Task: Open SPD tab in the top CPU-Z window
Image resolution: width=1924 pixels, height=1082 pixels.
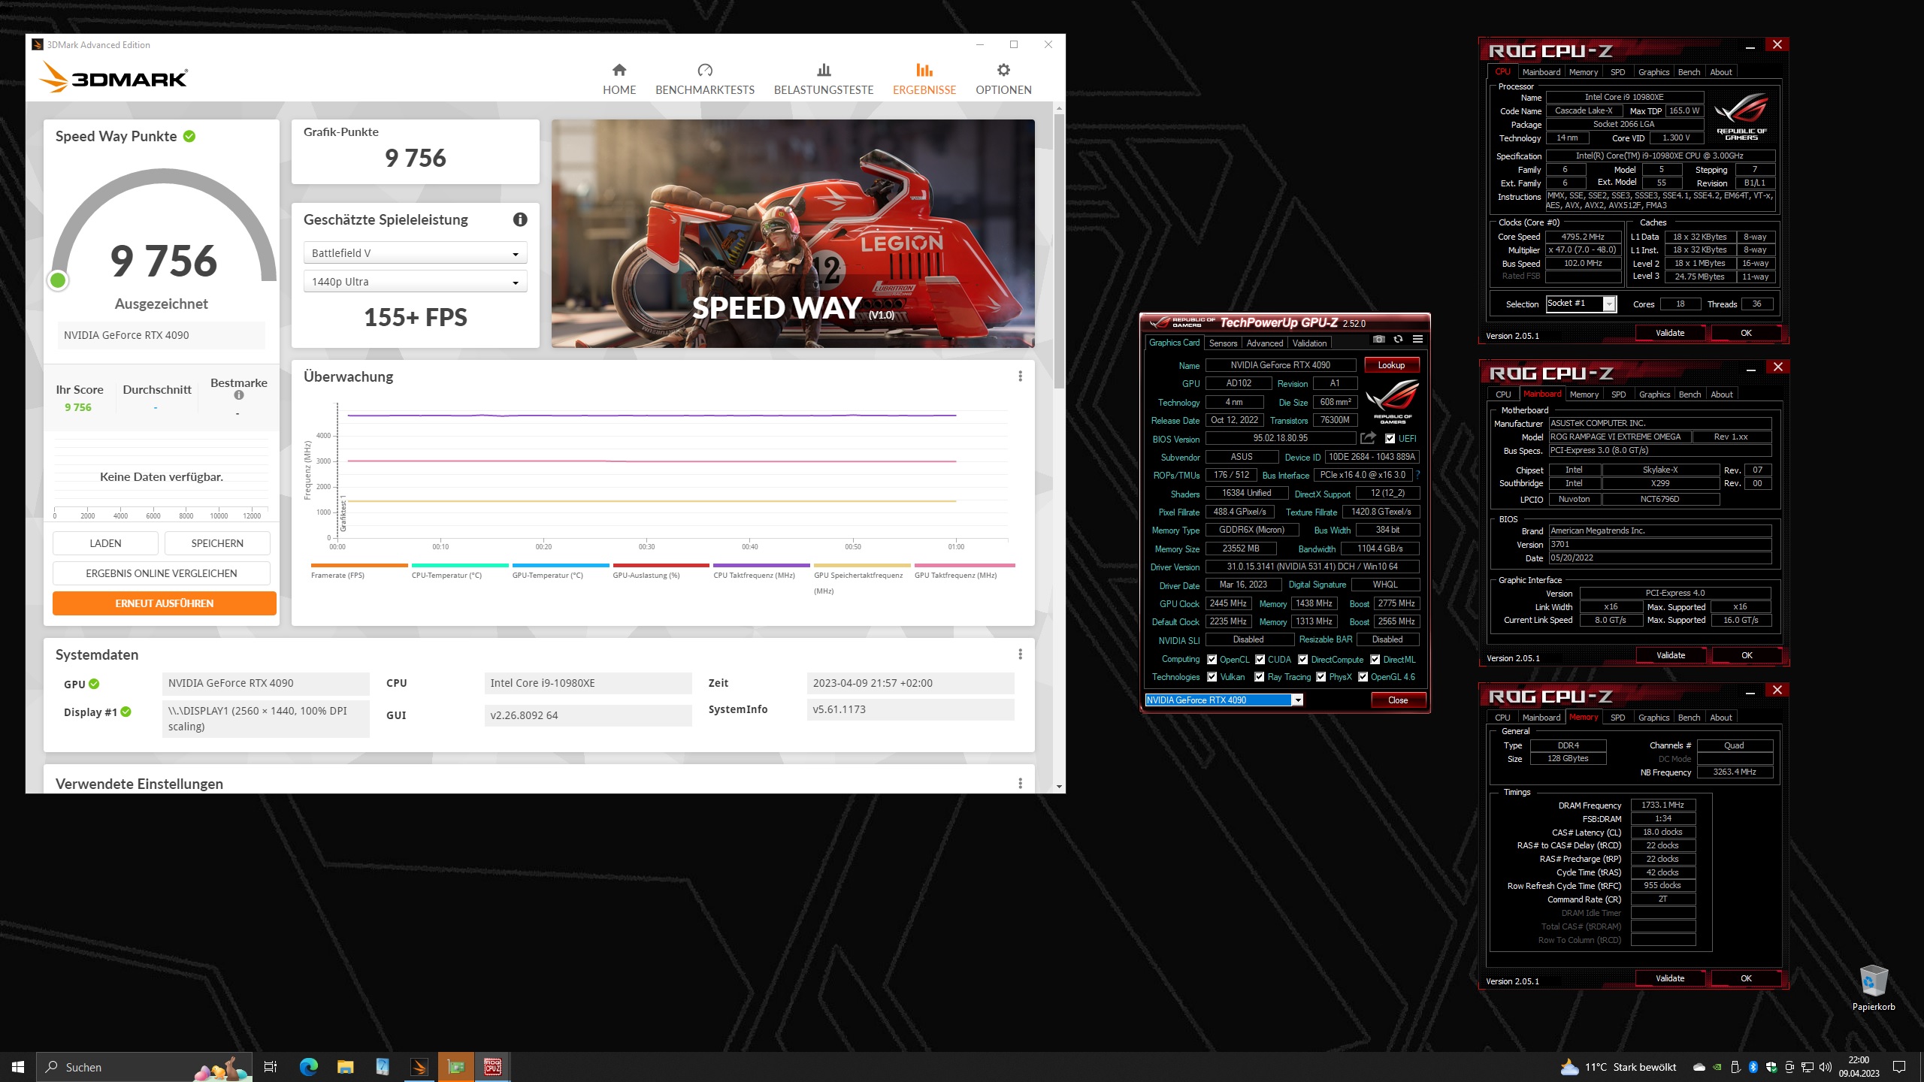Action: tap(1617, 72)
